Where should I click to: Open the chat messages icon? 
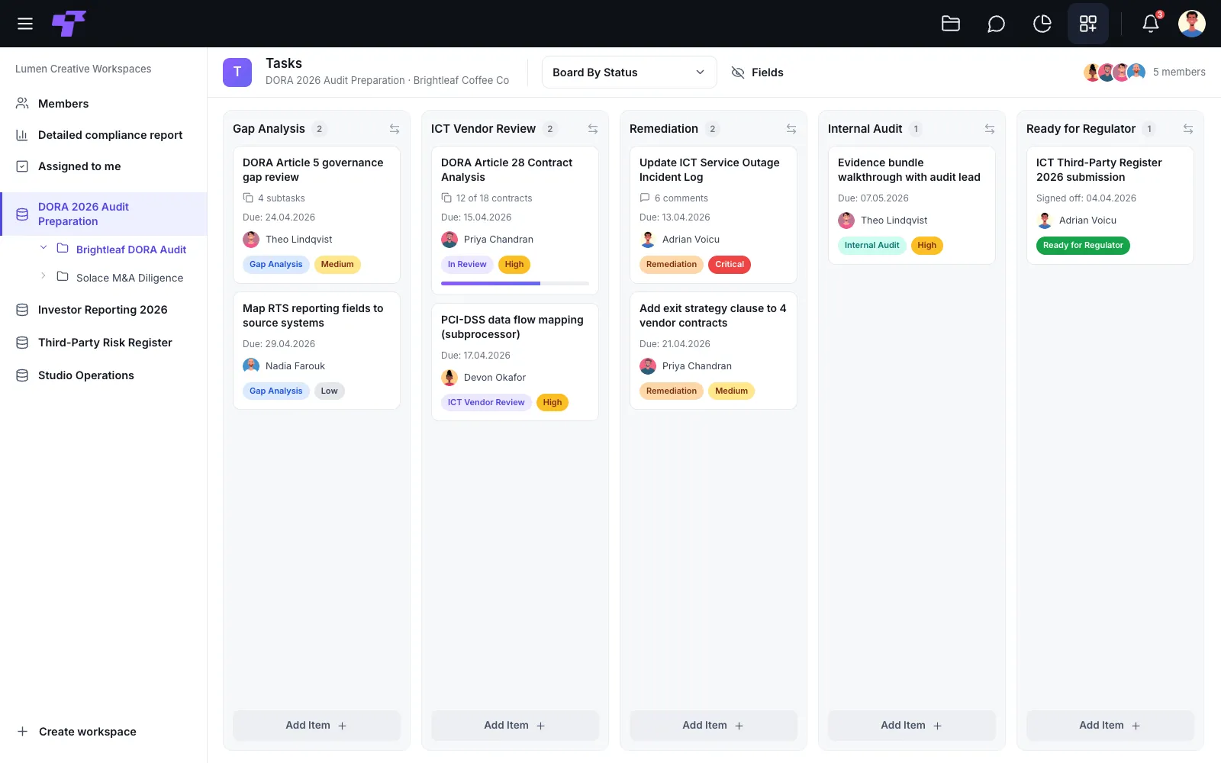tap(996, 24)
